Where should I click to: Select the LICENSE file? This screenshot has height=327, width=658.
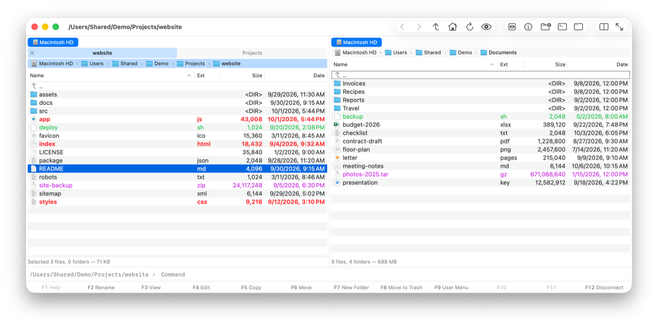click(177, 152)
